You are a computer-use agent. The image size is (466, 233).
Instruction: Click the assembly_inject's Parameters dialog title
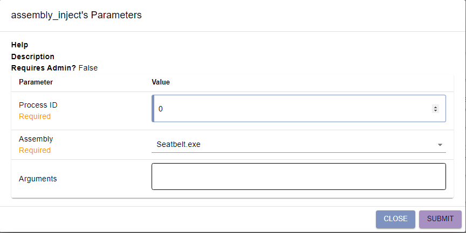point(77,15)
